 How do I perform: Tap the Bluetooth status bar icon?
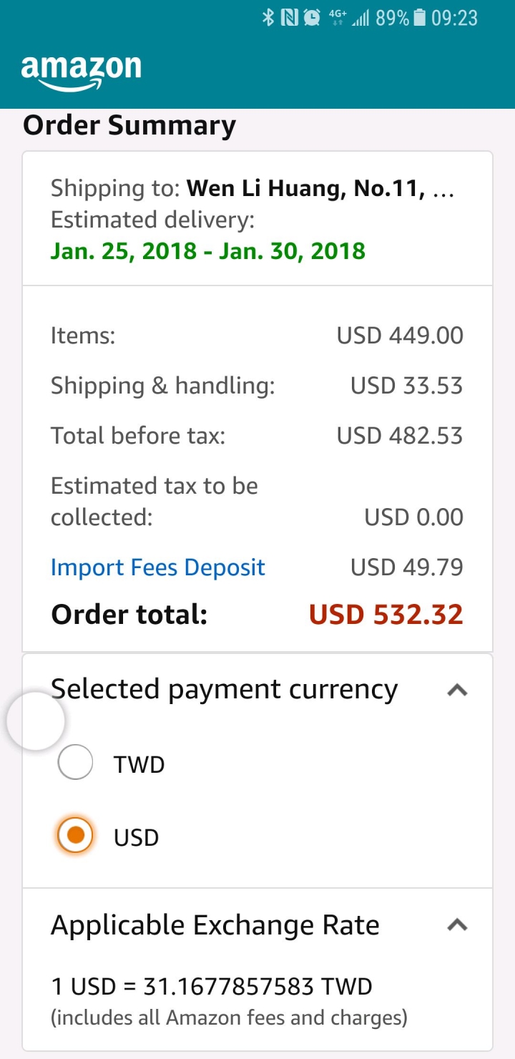[268, 18]
